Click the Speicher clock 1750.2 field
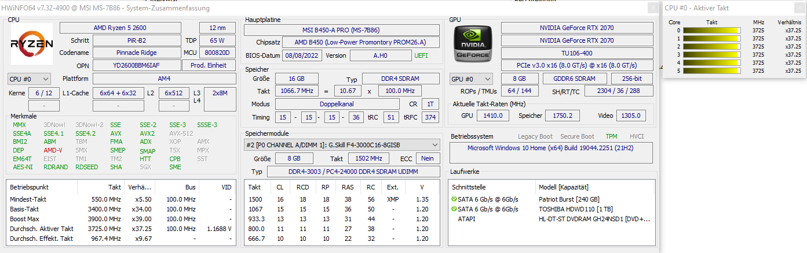This screenshot has height=253, width=807. tap(563, 116)
